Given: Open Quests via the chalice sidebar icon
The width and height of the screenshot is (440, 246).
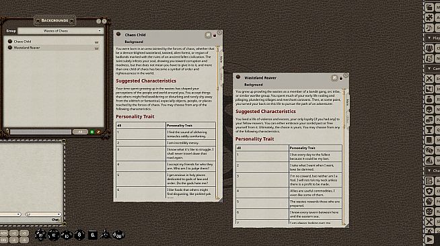Looking at the screenshot, I should 429,130.
